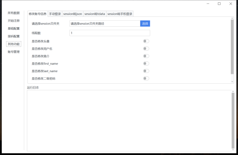This screenshot has width=238, height=155.
Task: Enable the 是否修改头像 switch
Action: pos(146,41)
